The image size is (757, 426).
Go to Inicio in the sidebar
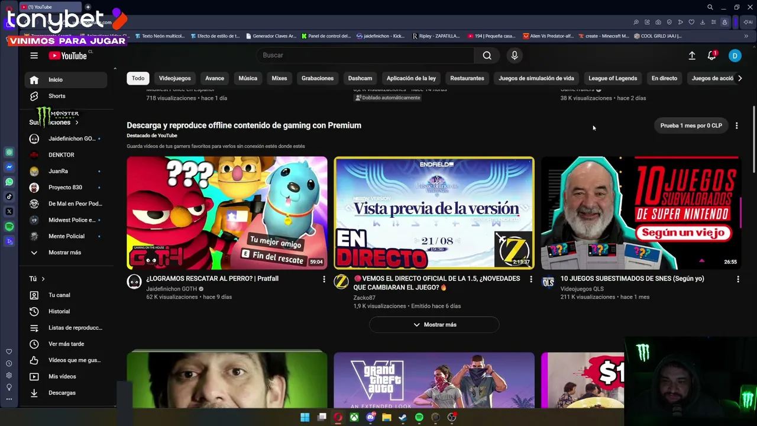(x=66, y=80)
